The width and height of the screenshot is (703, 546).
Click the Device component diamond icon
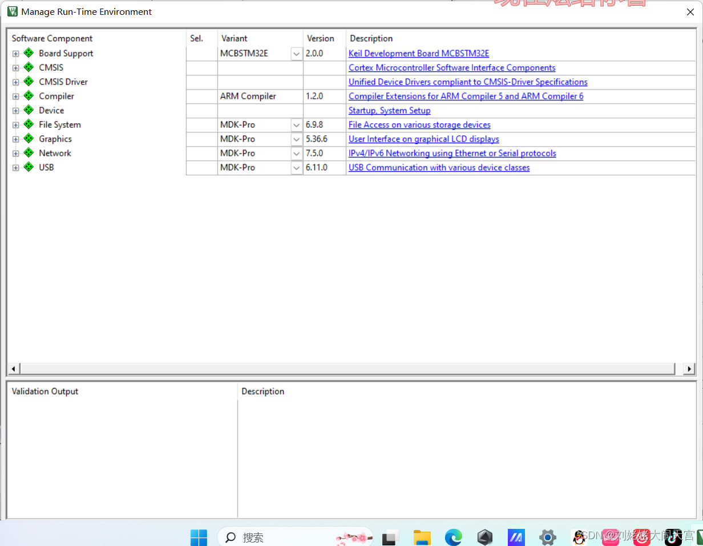(29, 110)
